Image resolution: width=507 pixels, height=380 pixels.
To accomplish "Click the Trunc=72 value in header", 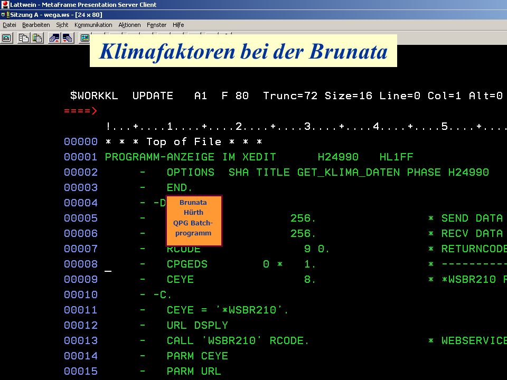I will (290, 96).
